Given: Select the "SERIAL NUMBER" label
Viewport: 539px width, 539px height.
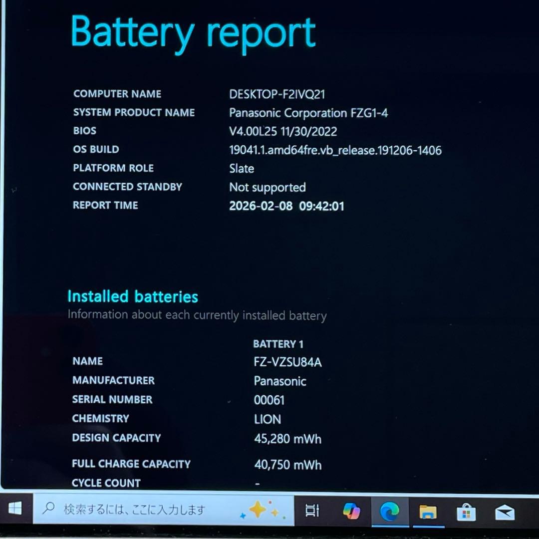Looking at the screenshot, I should pyautogui.click(x=112, y=399).
